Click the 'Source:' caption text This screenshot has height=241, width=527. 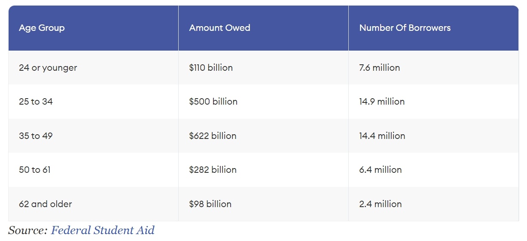[27, 230]
